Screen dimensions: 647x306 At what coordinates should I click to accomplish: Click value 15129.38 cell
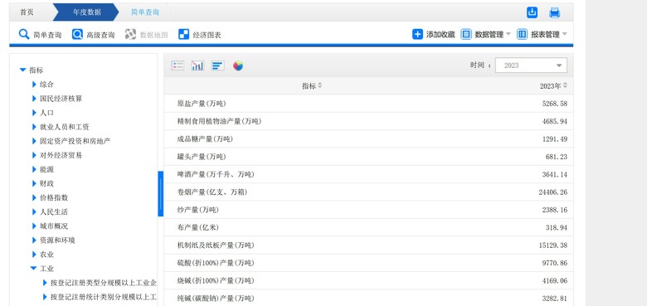click(553, 245)
